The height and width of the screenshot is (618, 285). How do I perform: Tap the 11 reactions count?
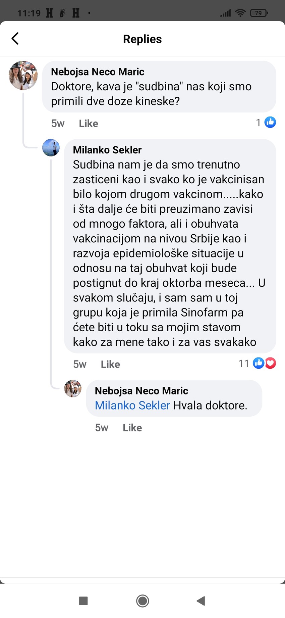click(x=244, y=364)
